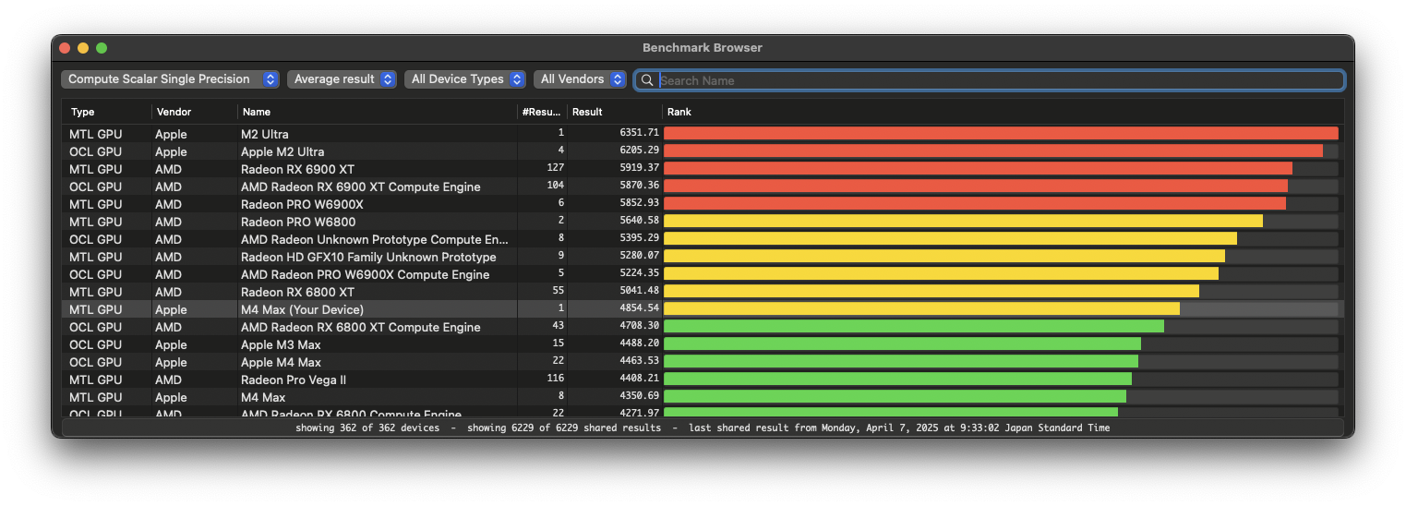Click the green zoom window button
The image size is (1406, 506).
coord(102,48)
